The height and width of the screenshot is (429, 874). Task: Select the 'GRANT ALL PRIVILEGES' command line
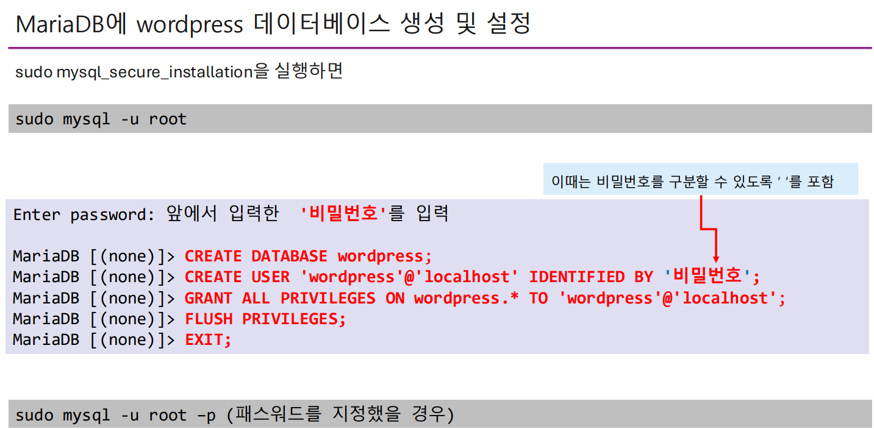[x=485, y=298]
